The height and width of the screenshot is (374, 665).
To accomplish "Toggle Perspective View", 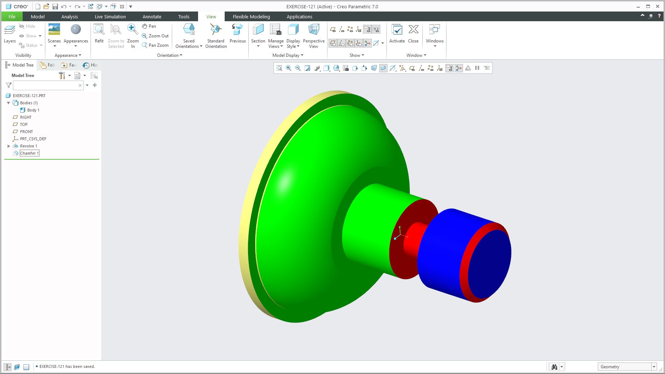I will coord(313,36).
